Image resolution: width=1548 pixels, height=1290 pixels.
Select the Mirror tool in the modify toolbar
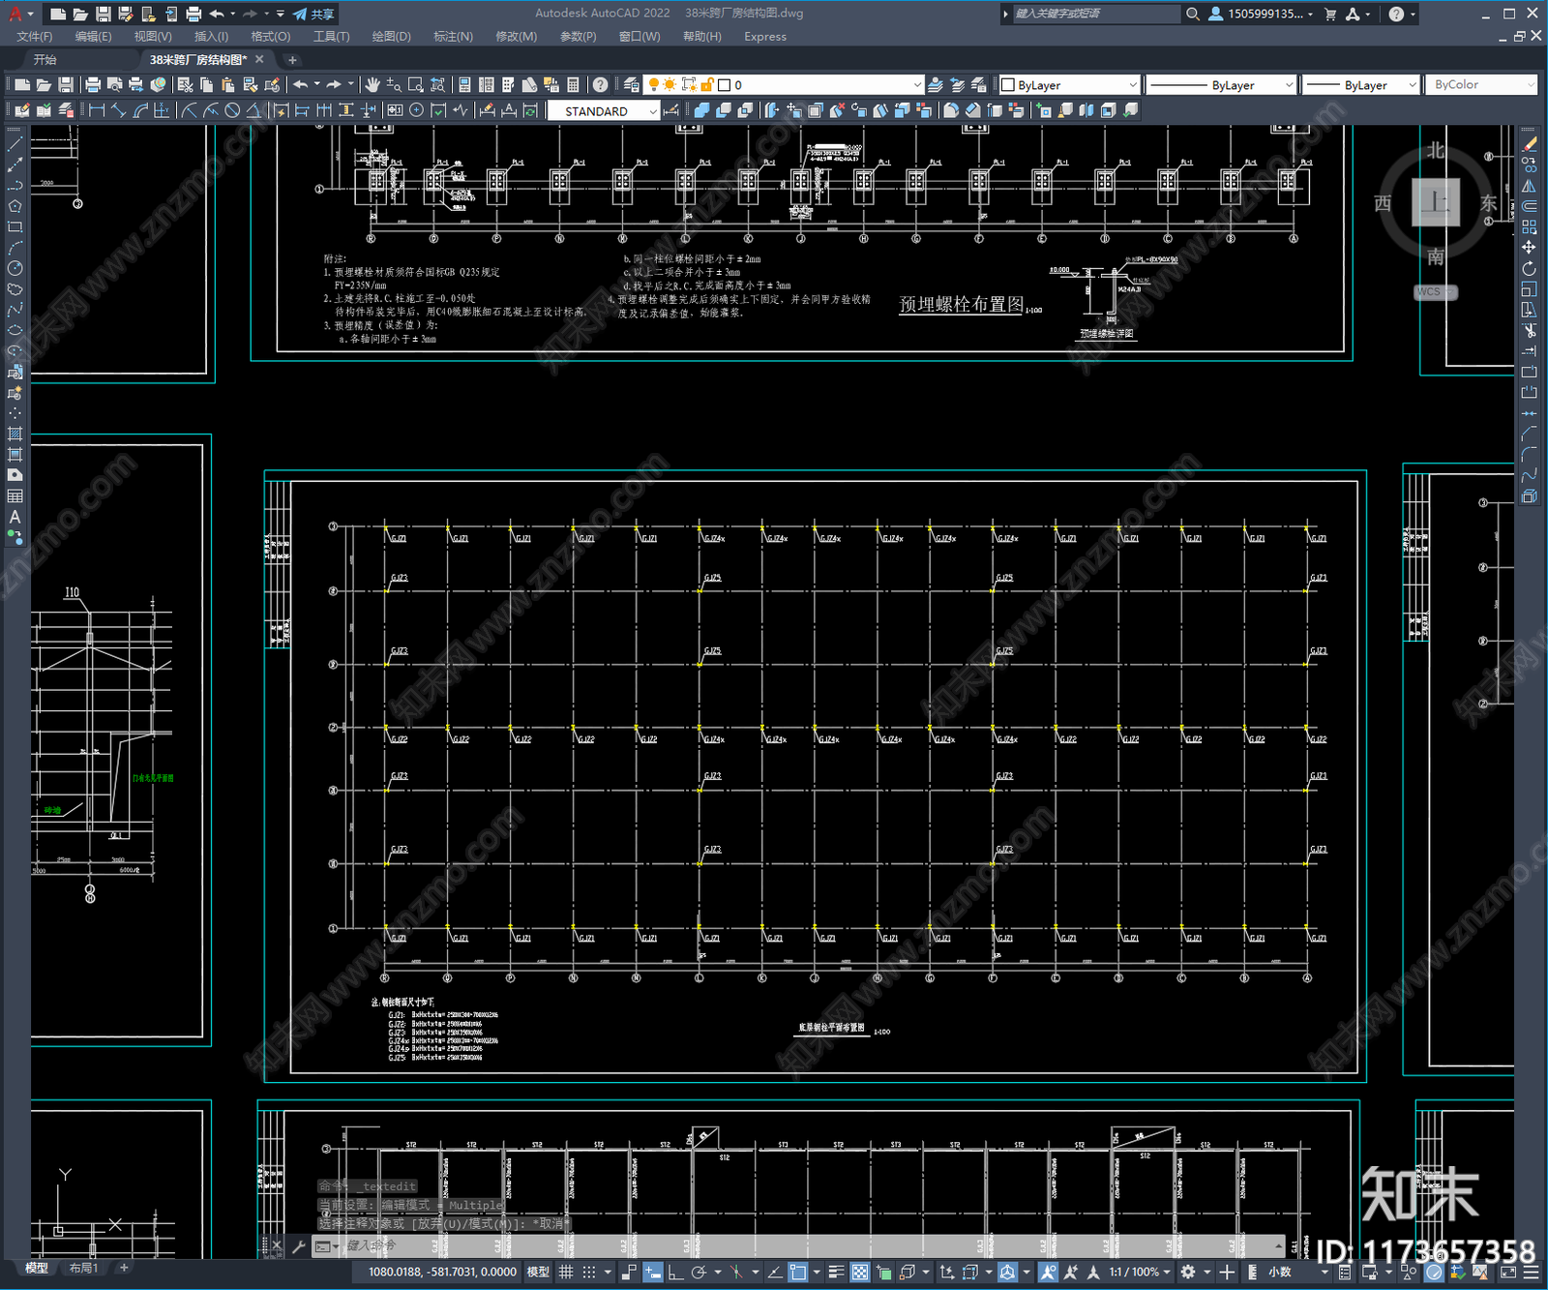tap(1529, 186)
